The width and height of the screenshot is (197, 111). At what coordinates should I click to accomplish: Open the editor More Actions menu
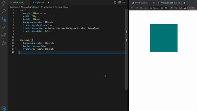click(124, 2)
